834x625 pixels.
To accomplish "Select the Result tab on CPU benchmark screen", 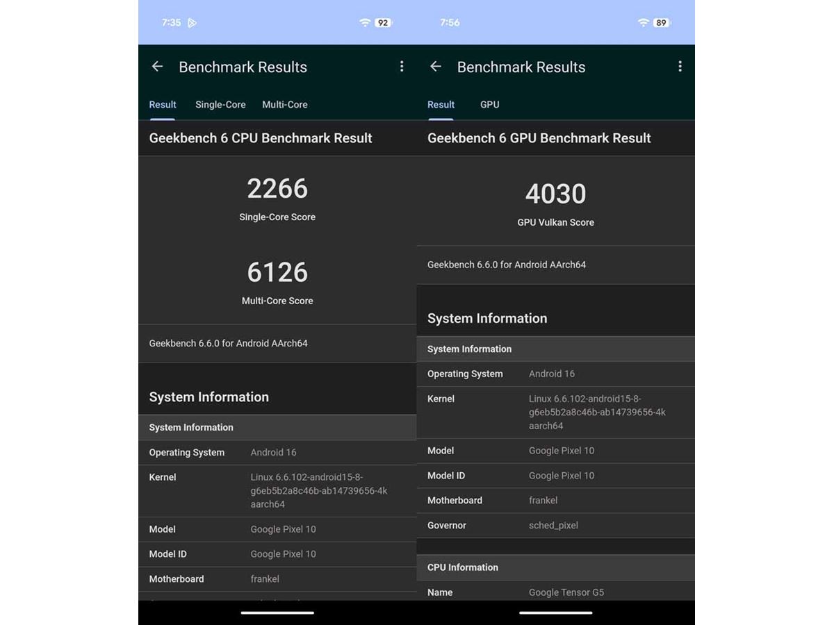I will coord(163,105).
